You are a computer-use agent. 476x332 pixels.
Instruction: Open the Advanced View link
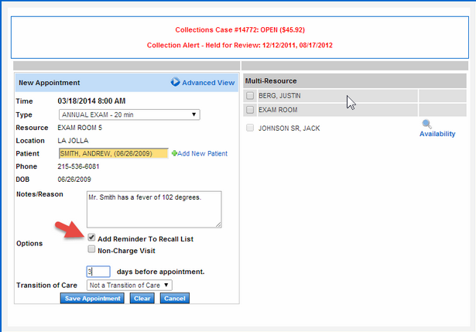(x=208, y=82)
